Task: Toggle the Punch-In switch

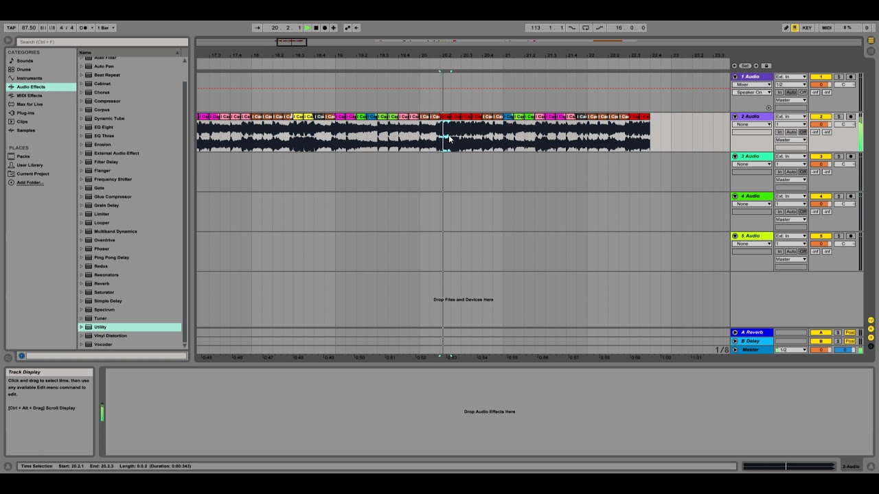Action: click(572, 27)
